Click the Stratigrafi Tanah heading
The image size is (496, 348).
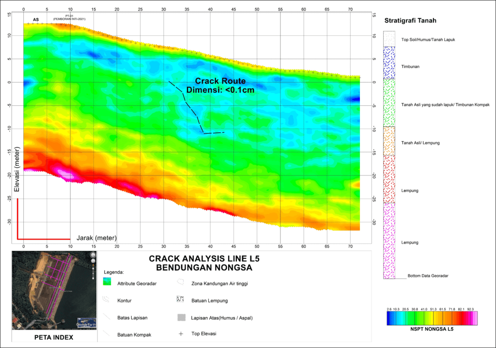[x=410, y=21]
